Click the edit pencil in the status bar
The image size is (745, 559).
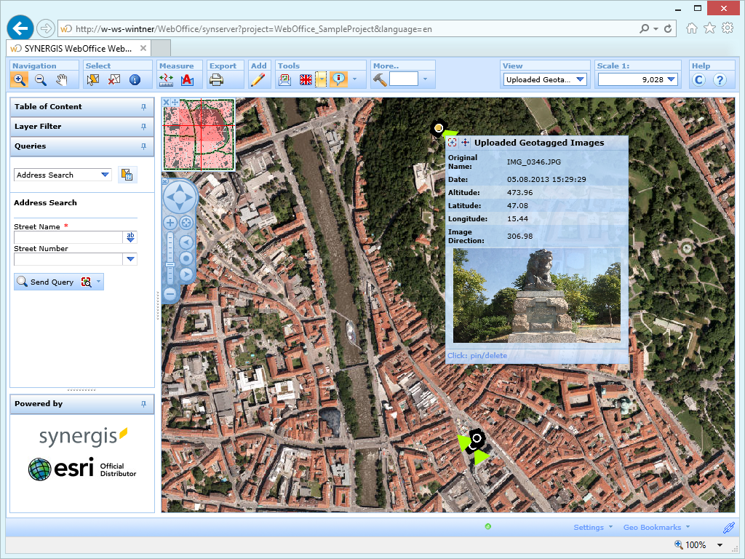coord(729,526)
